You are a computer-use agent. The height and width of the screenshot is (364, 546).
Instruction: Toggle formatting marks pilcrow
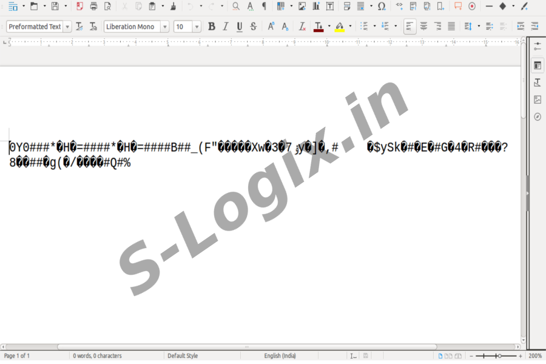264,6
